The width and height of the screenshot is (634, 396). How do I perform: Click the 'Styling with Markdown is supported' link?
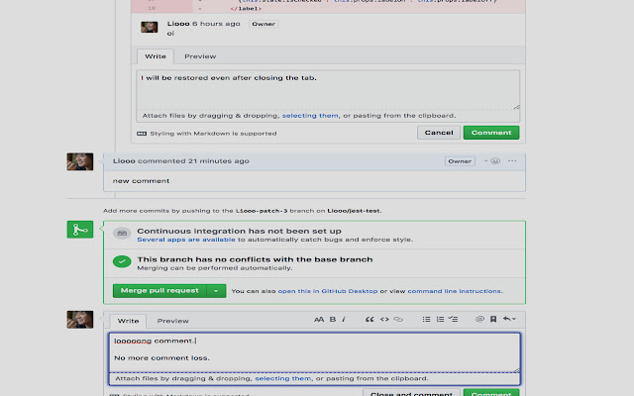pyautogui.click(x=213, y=134)
